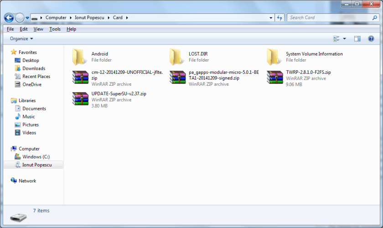Screen dimensions: 383x228
Task: Click the Forward navigation arrow
Action: click(20, 18)
